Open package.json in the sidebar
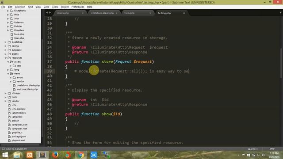The height and width of the screenshot is (159, 283). click(19, 136)
